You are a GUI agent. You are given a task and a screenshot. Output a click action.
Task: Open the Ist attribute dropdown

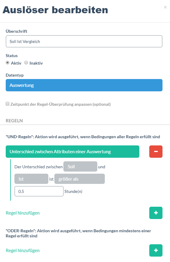pyautogui.click(x=32, y=179)
